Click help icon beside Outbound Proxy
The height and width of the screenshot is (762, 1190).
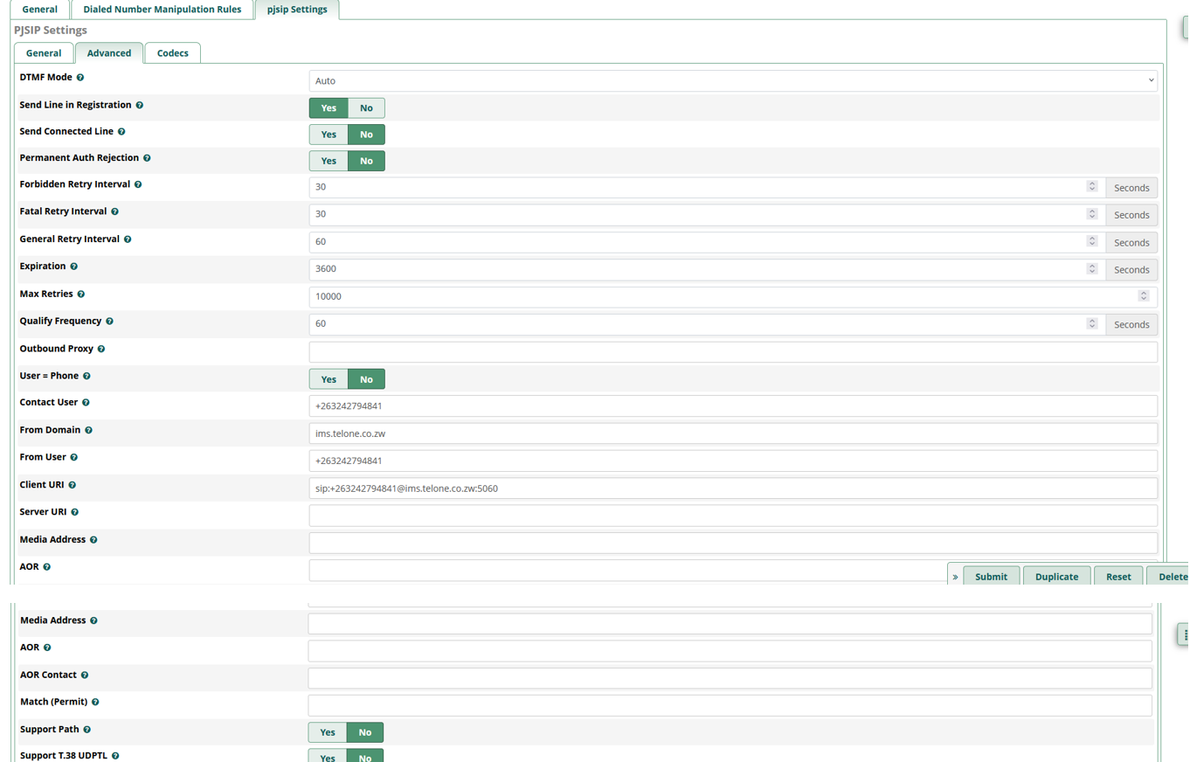point(101,350)
